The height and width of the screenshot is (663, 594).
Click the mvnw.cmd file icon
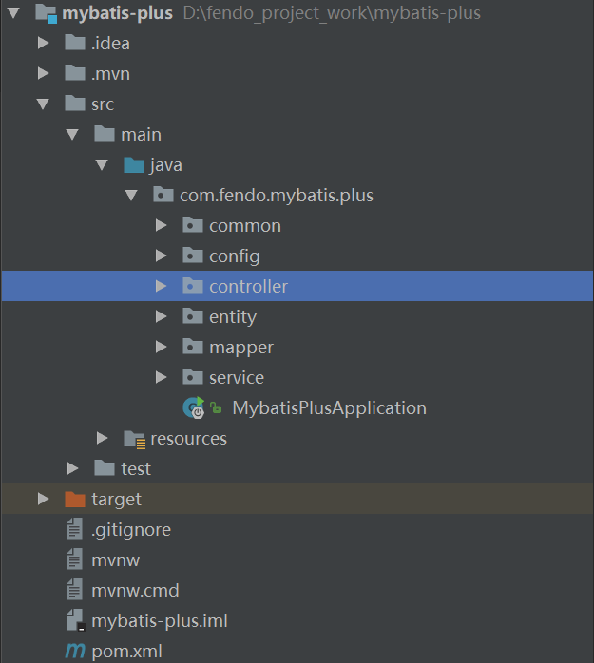74,591
